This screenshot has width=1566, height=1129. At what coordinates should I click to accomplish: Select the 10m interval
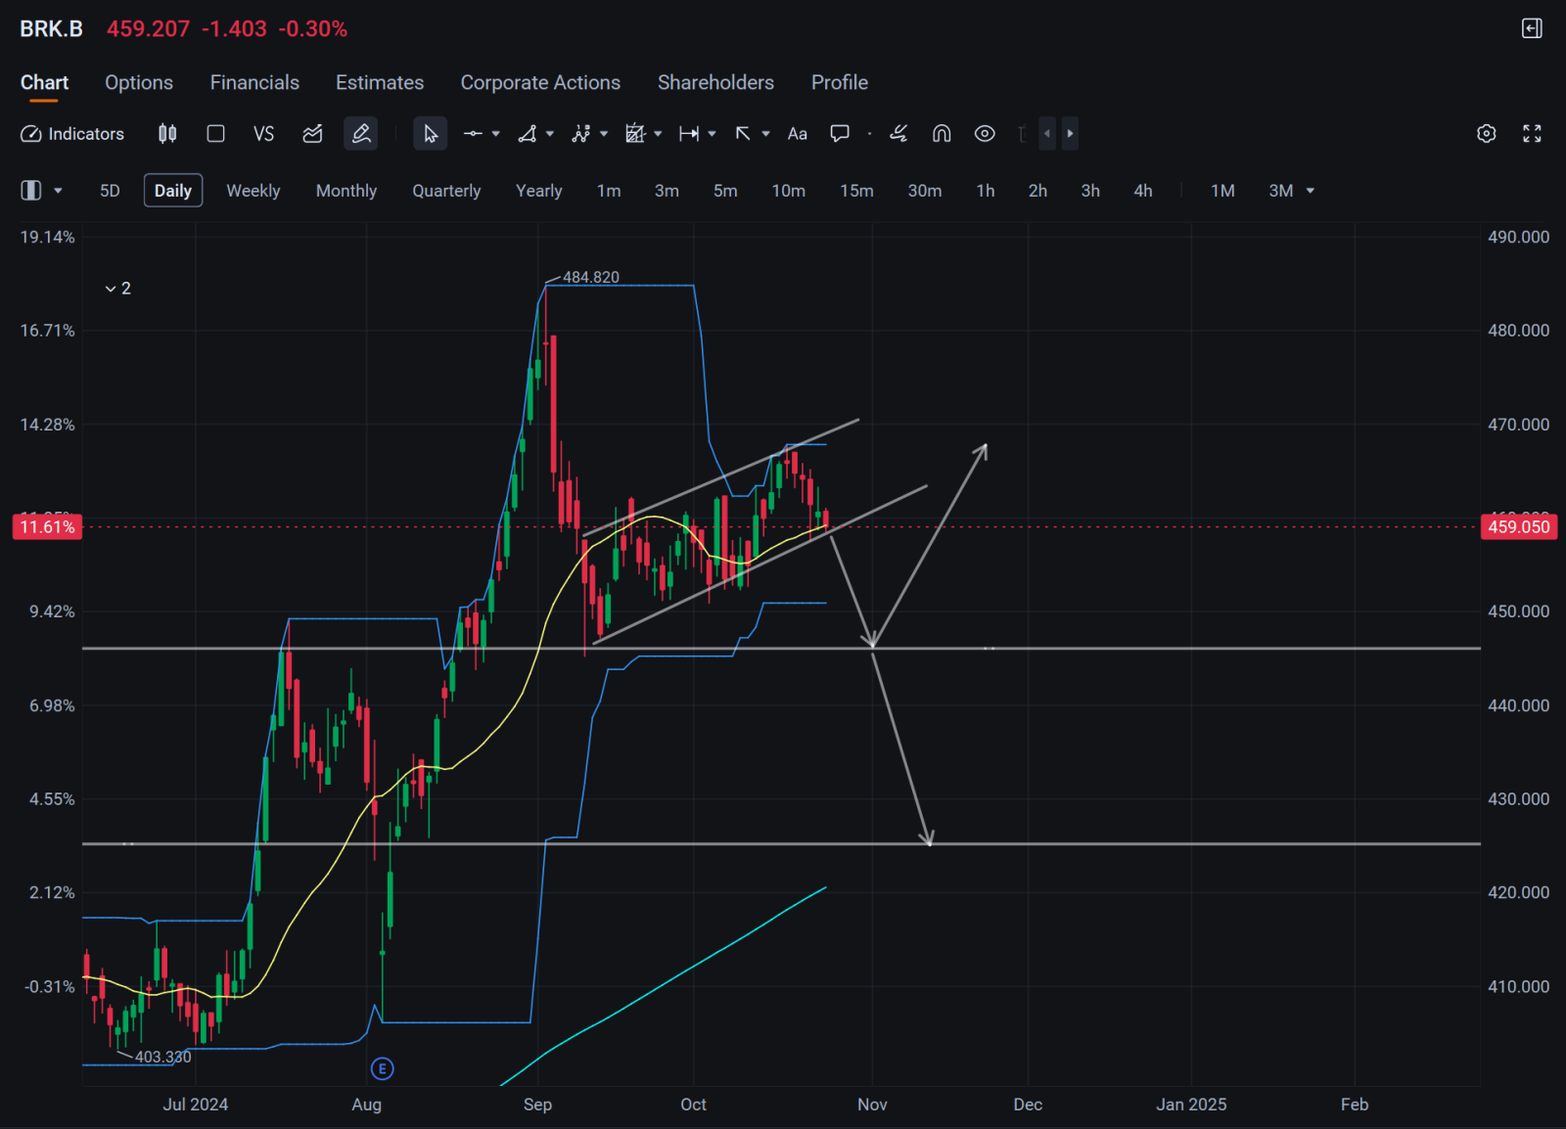click(789, 191)
